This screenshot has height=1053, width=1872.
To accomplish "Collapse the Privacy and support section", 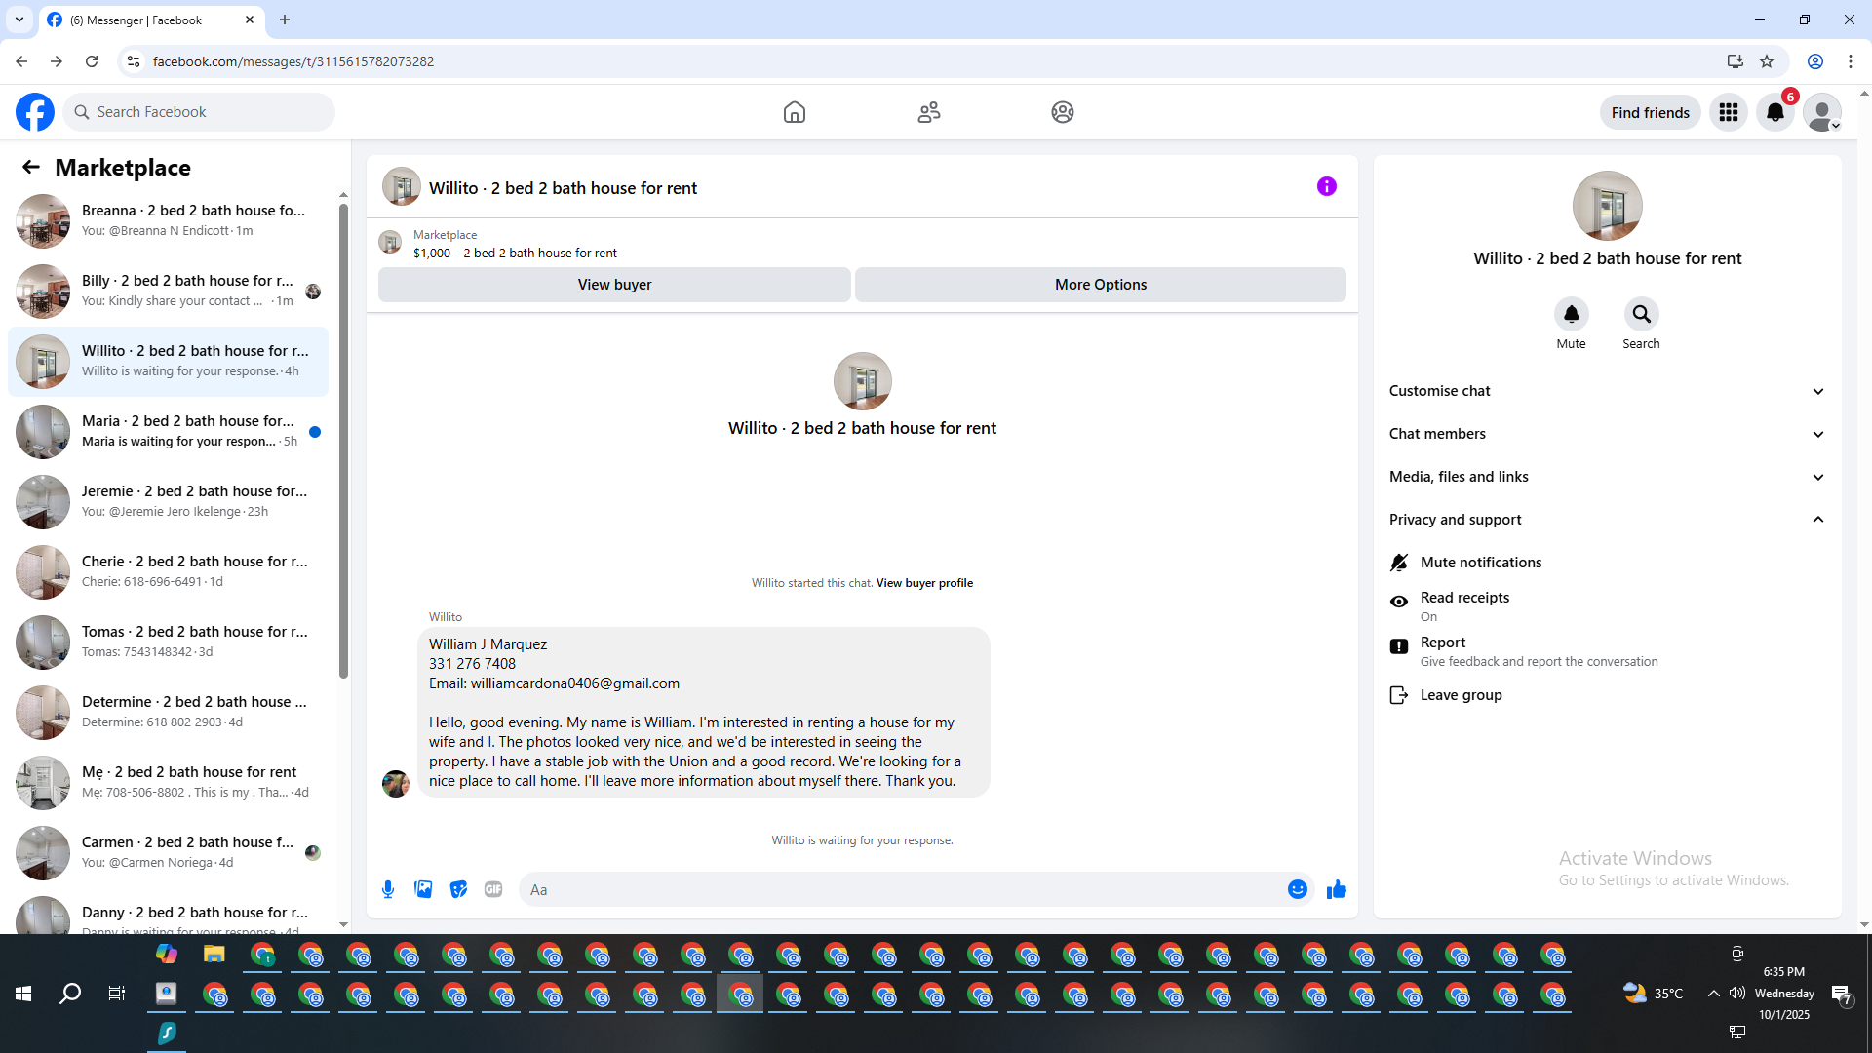I will click(1608, 520).
